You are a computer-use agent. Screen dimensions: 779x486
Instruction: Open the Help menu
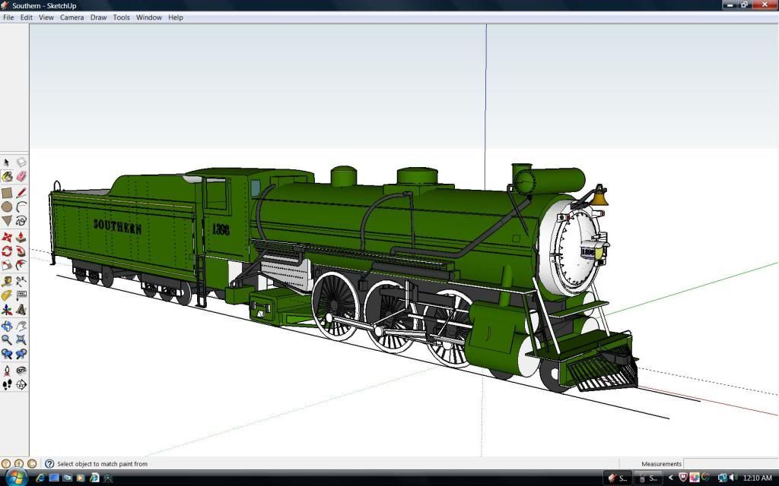[x=176, y=17]
